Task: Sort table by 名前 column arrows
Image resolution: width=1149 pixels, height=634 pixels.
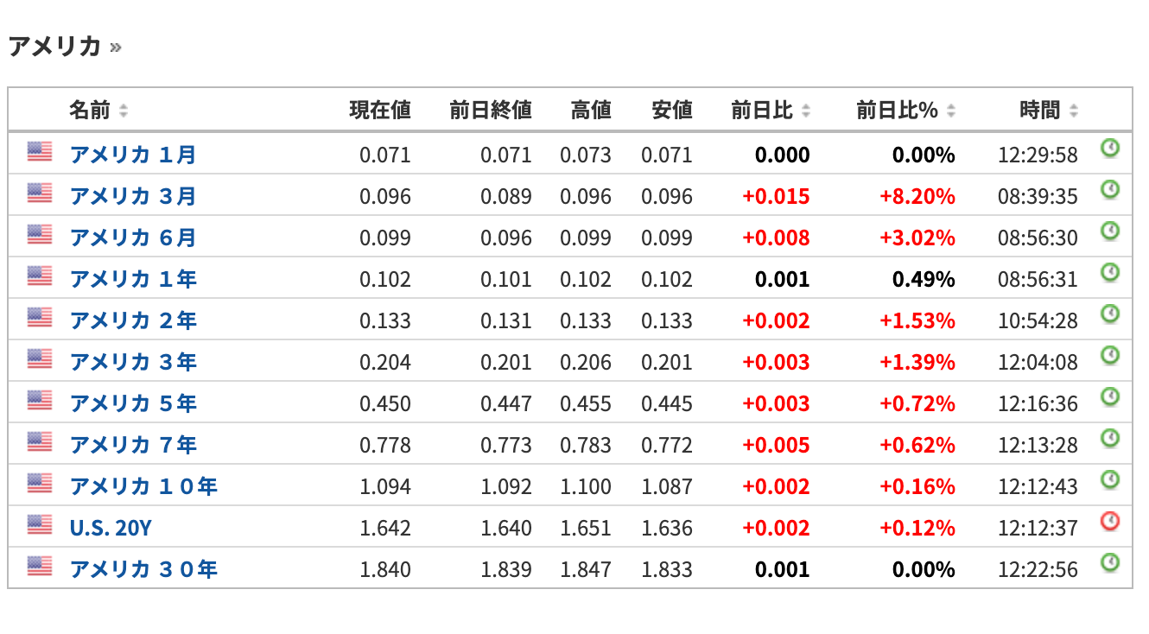Action: tap(124, 111)
